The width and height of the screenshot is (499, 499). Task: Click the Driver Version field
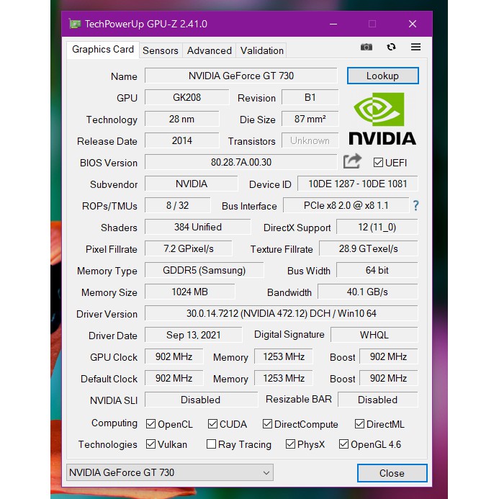point(282,313)
